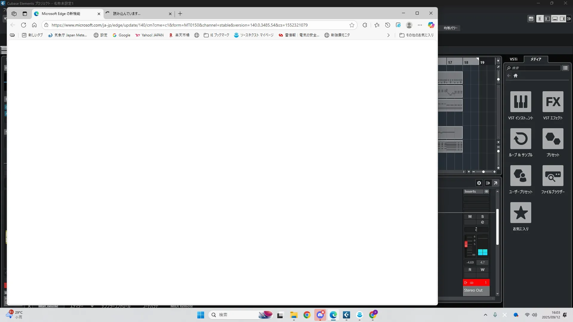Mute Stereo Out with M button
The image size is (573, 322).
coord(470,217)
